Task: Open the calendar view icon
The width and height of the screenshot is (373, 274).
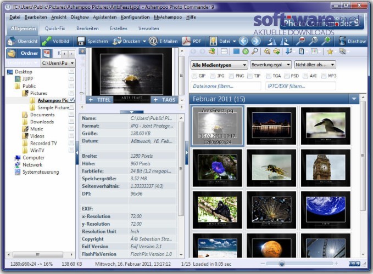Action: point(314,52)
